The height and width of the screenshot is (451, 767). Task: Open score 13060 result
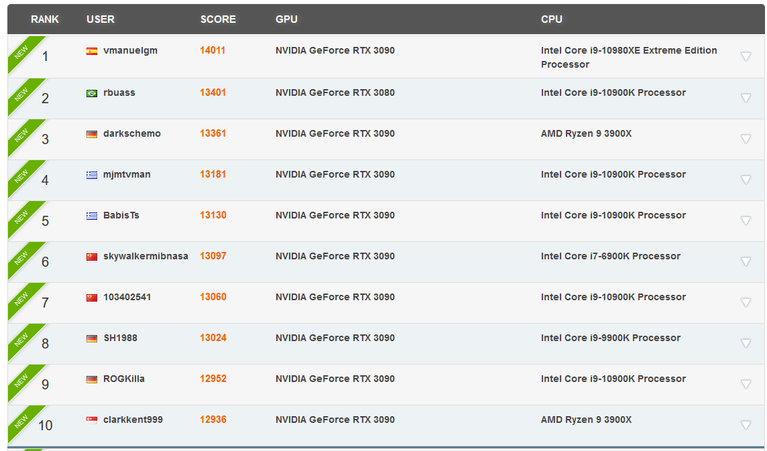tap(213, 297)
